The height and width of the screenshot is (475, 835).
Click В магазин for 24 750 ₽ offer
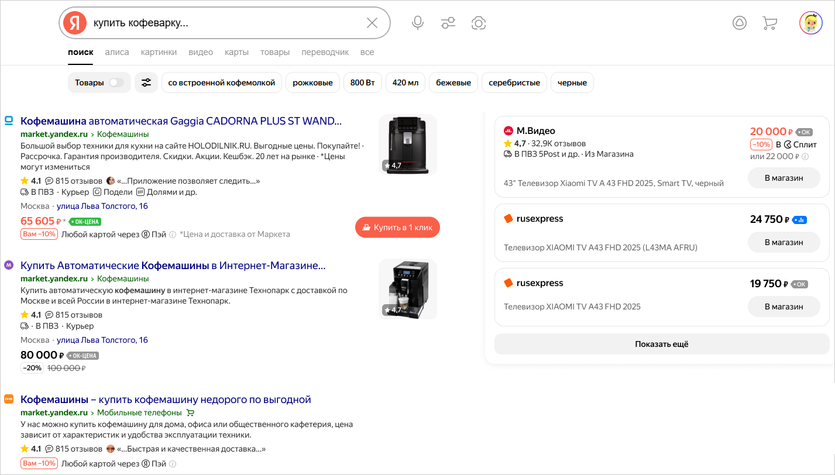[x=784, y=242]
